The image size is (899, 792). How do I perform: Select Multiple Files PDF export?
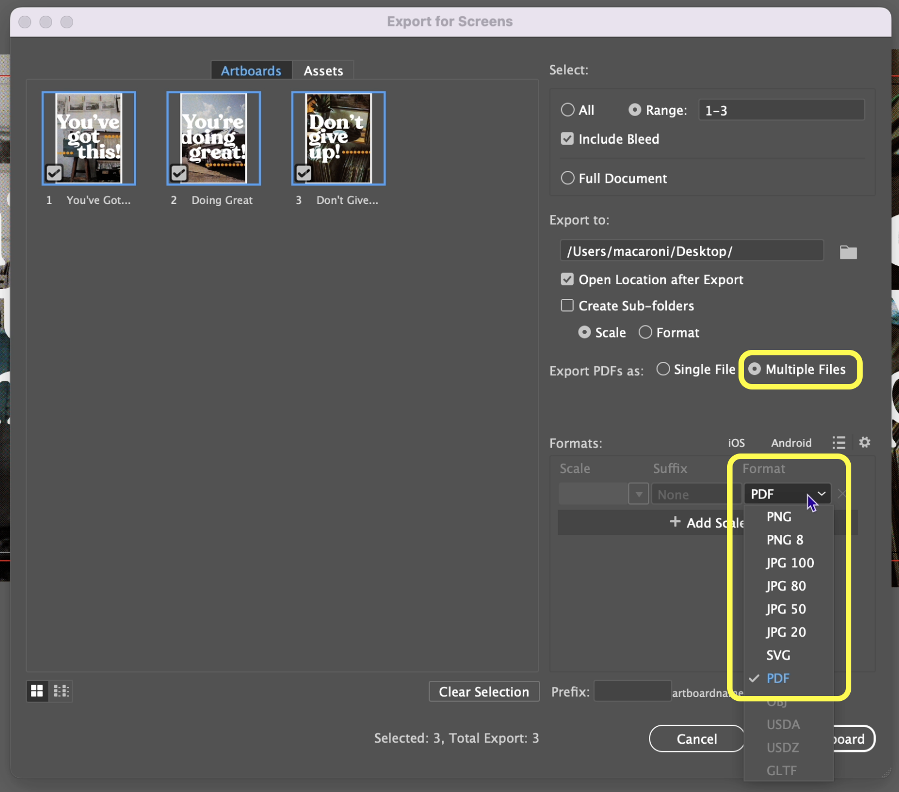755,369
